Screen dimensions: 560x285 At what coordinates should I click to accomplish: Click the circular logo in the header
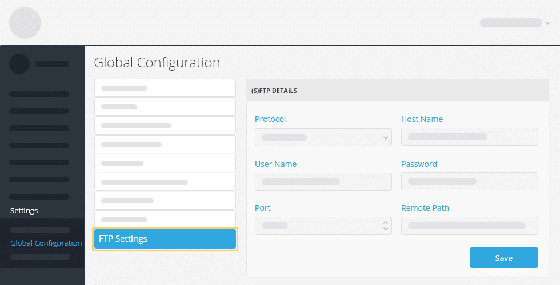click(25, 23)
